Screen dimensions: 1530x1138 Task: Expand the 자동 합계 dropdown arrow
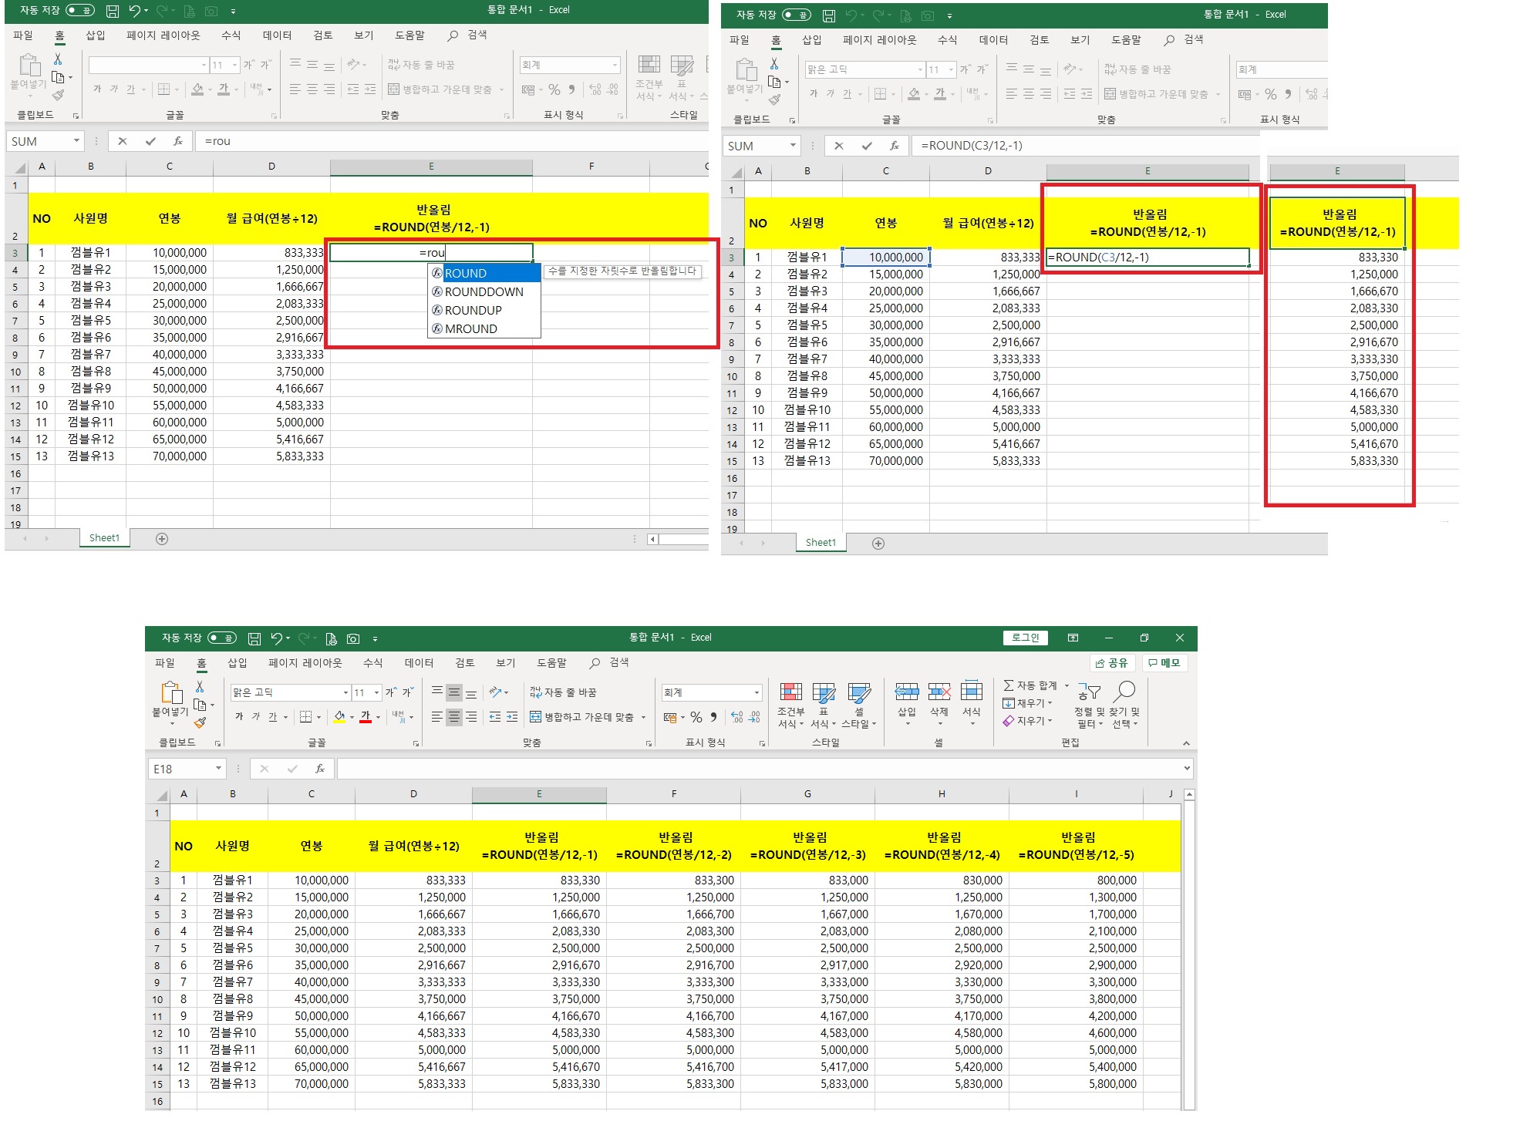pos(1067,685)
